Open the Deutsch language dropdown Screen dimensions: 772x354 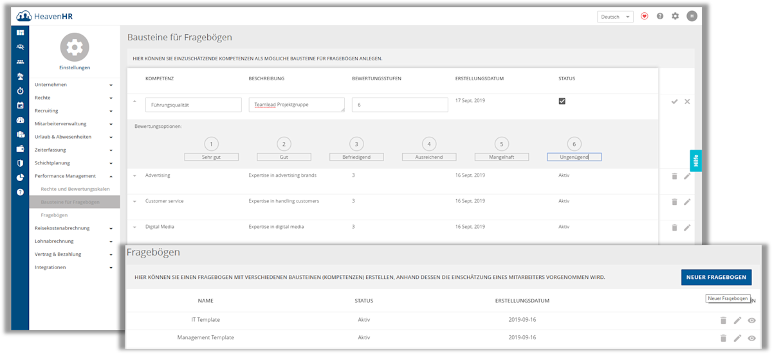tap(615, 17)
